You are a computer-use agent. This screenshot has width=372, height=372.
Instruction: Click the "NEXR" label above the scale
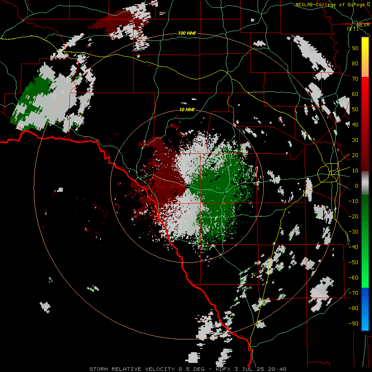363,24
